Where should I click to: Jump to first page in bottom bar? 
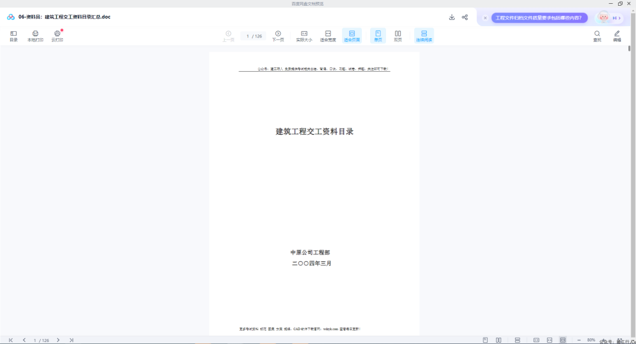[11, 340]
